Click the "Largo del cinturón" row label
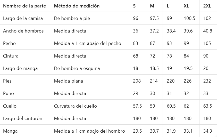Viewport: 217px width, 137px height. coord(23,118)
